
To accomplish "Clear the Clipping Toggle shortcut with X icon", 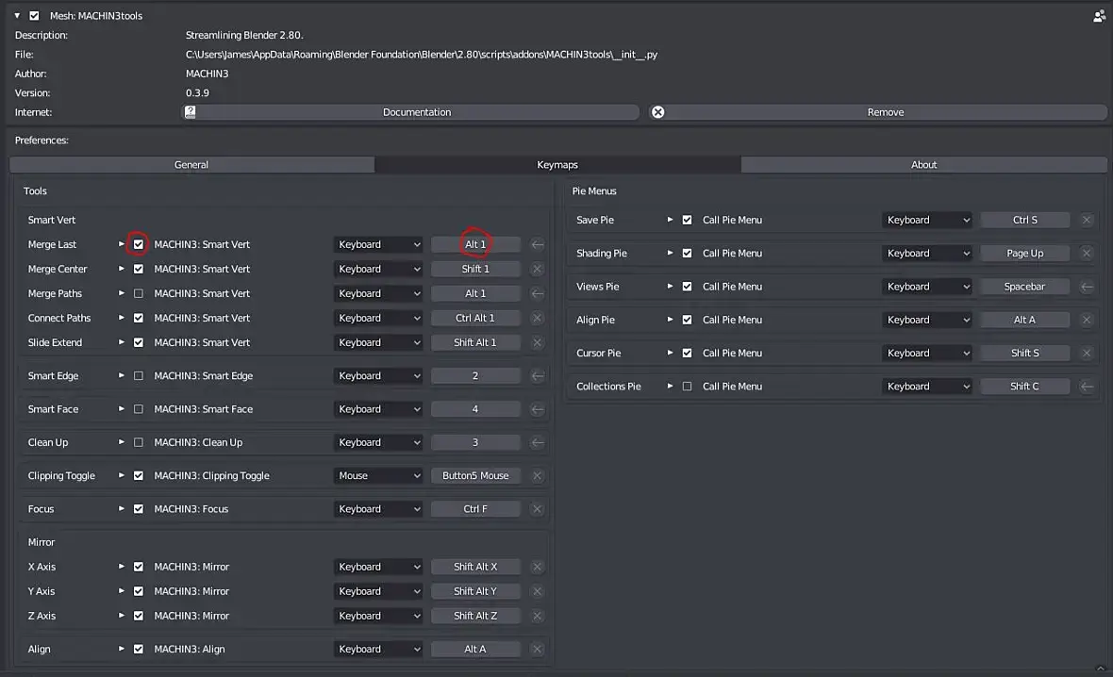I will pyautogui.click(x=538, y=476).
